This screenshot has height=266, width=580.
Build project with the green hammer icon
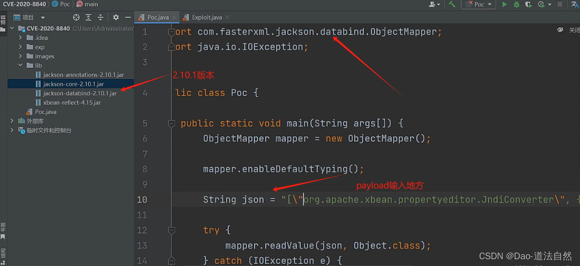(x=452, y=4)
